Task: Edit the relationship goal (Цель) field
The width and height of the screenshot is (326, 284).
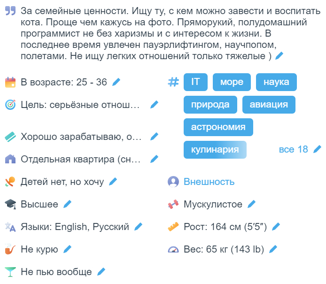Action: click(x=154, y=105)
